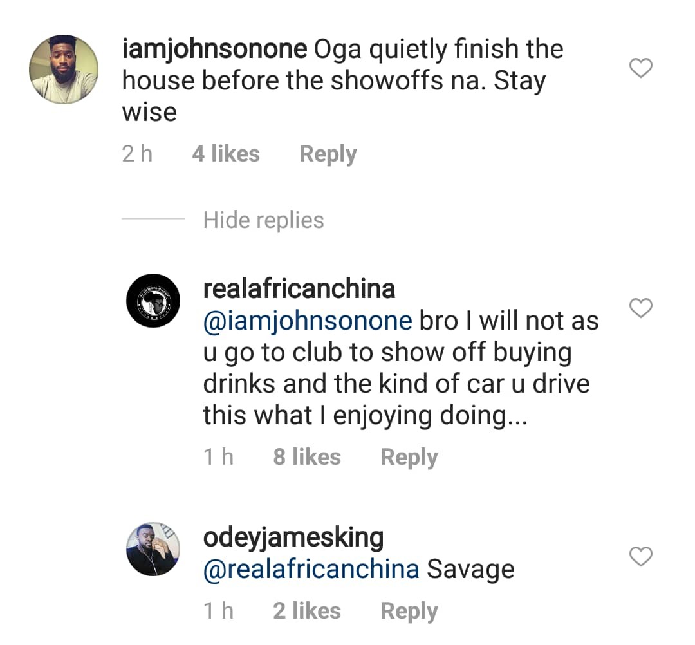View odeyjamesking's profile photo

click(x=153, y=548)
